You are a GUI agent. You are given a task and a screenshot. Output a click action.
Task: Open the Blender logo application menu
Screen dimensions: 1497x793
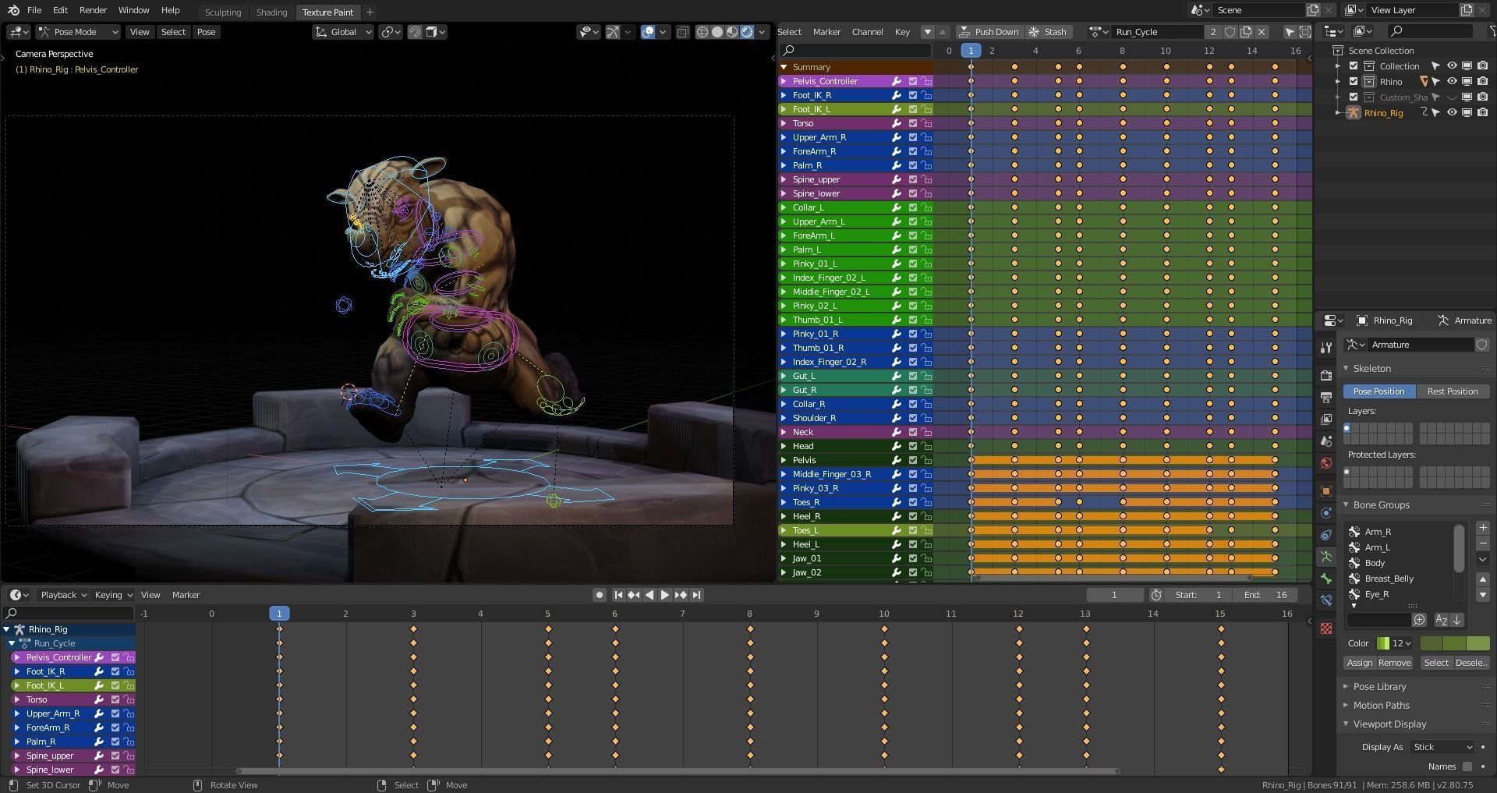click(13, 10)
